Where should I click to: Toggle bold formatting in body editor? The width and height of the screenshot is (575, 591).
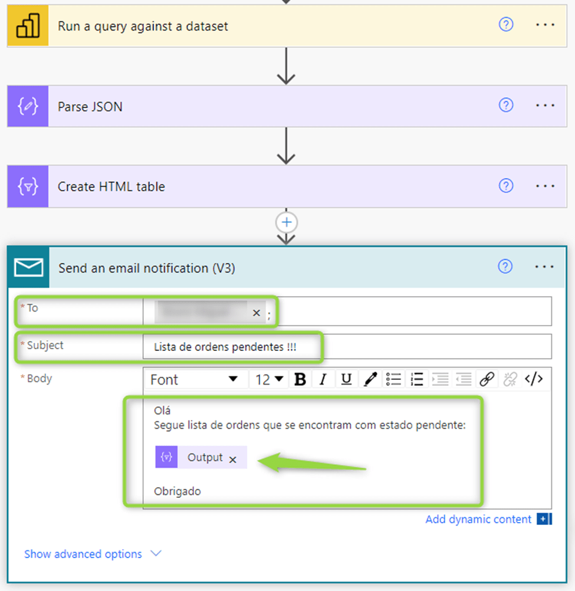(300, 379)
